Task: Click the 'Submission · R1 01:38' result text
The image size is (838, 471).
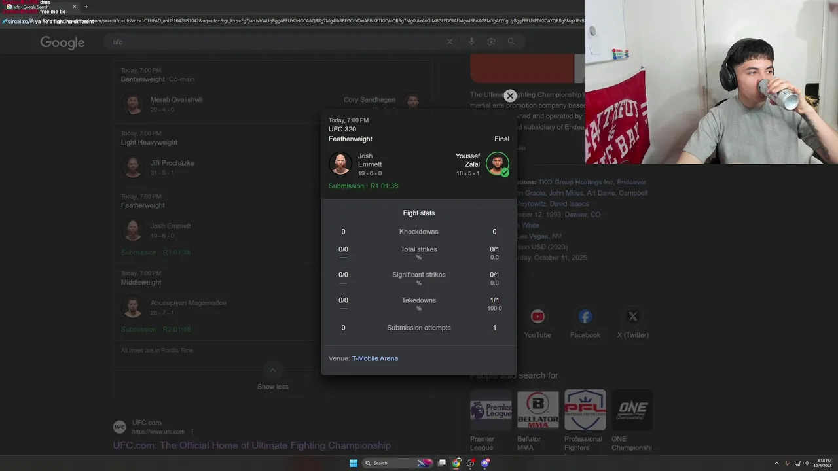Action: 363,186
